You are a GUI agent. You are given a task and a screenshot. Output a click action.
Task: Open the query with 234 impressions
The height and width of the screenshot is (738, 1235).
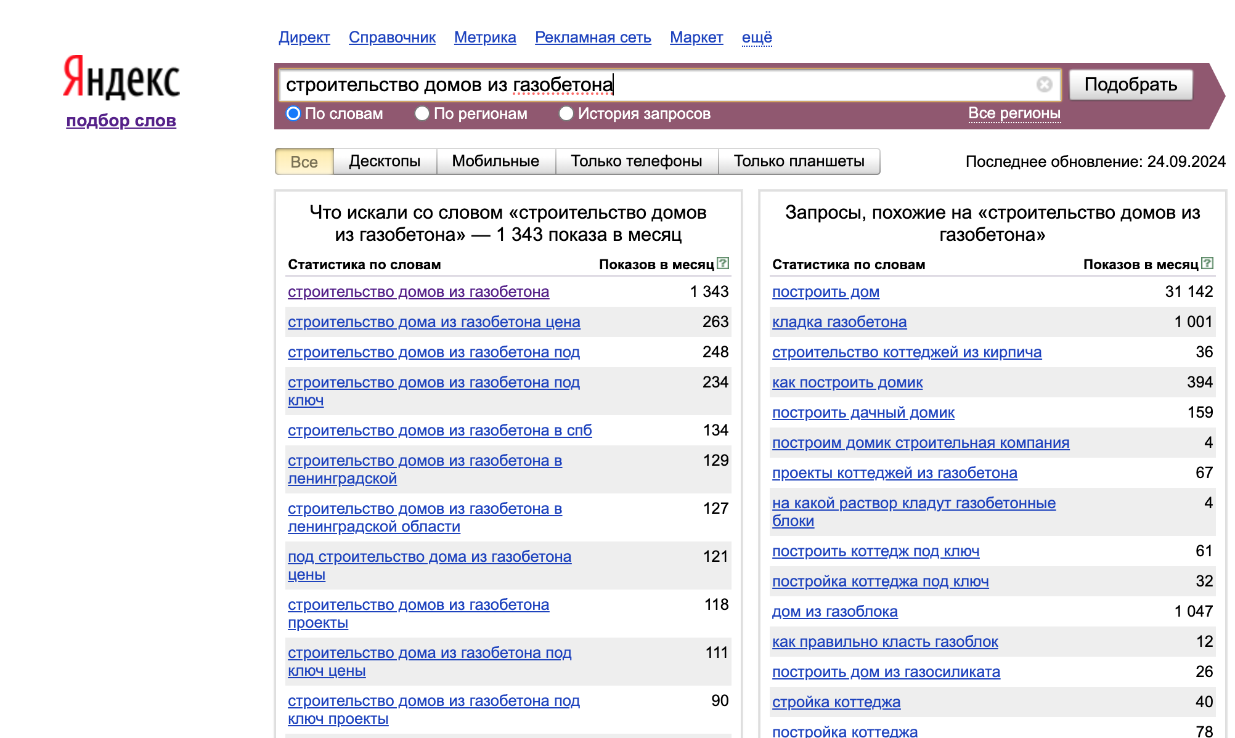[x=434, y=391]
